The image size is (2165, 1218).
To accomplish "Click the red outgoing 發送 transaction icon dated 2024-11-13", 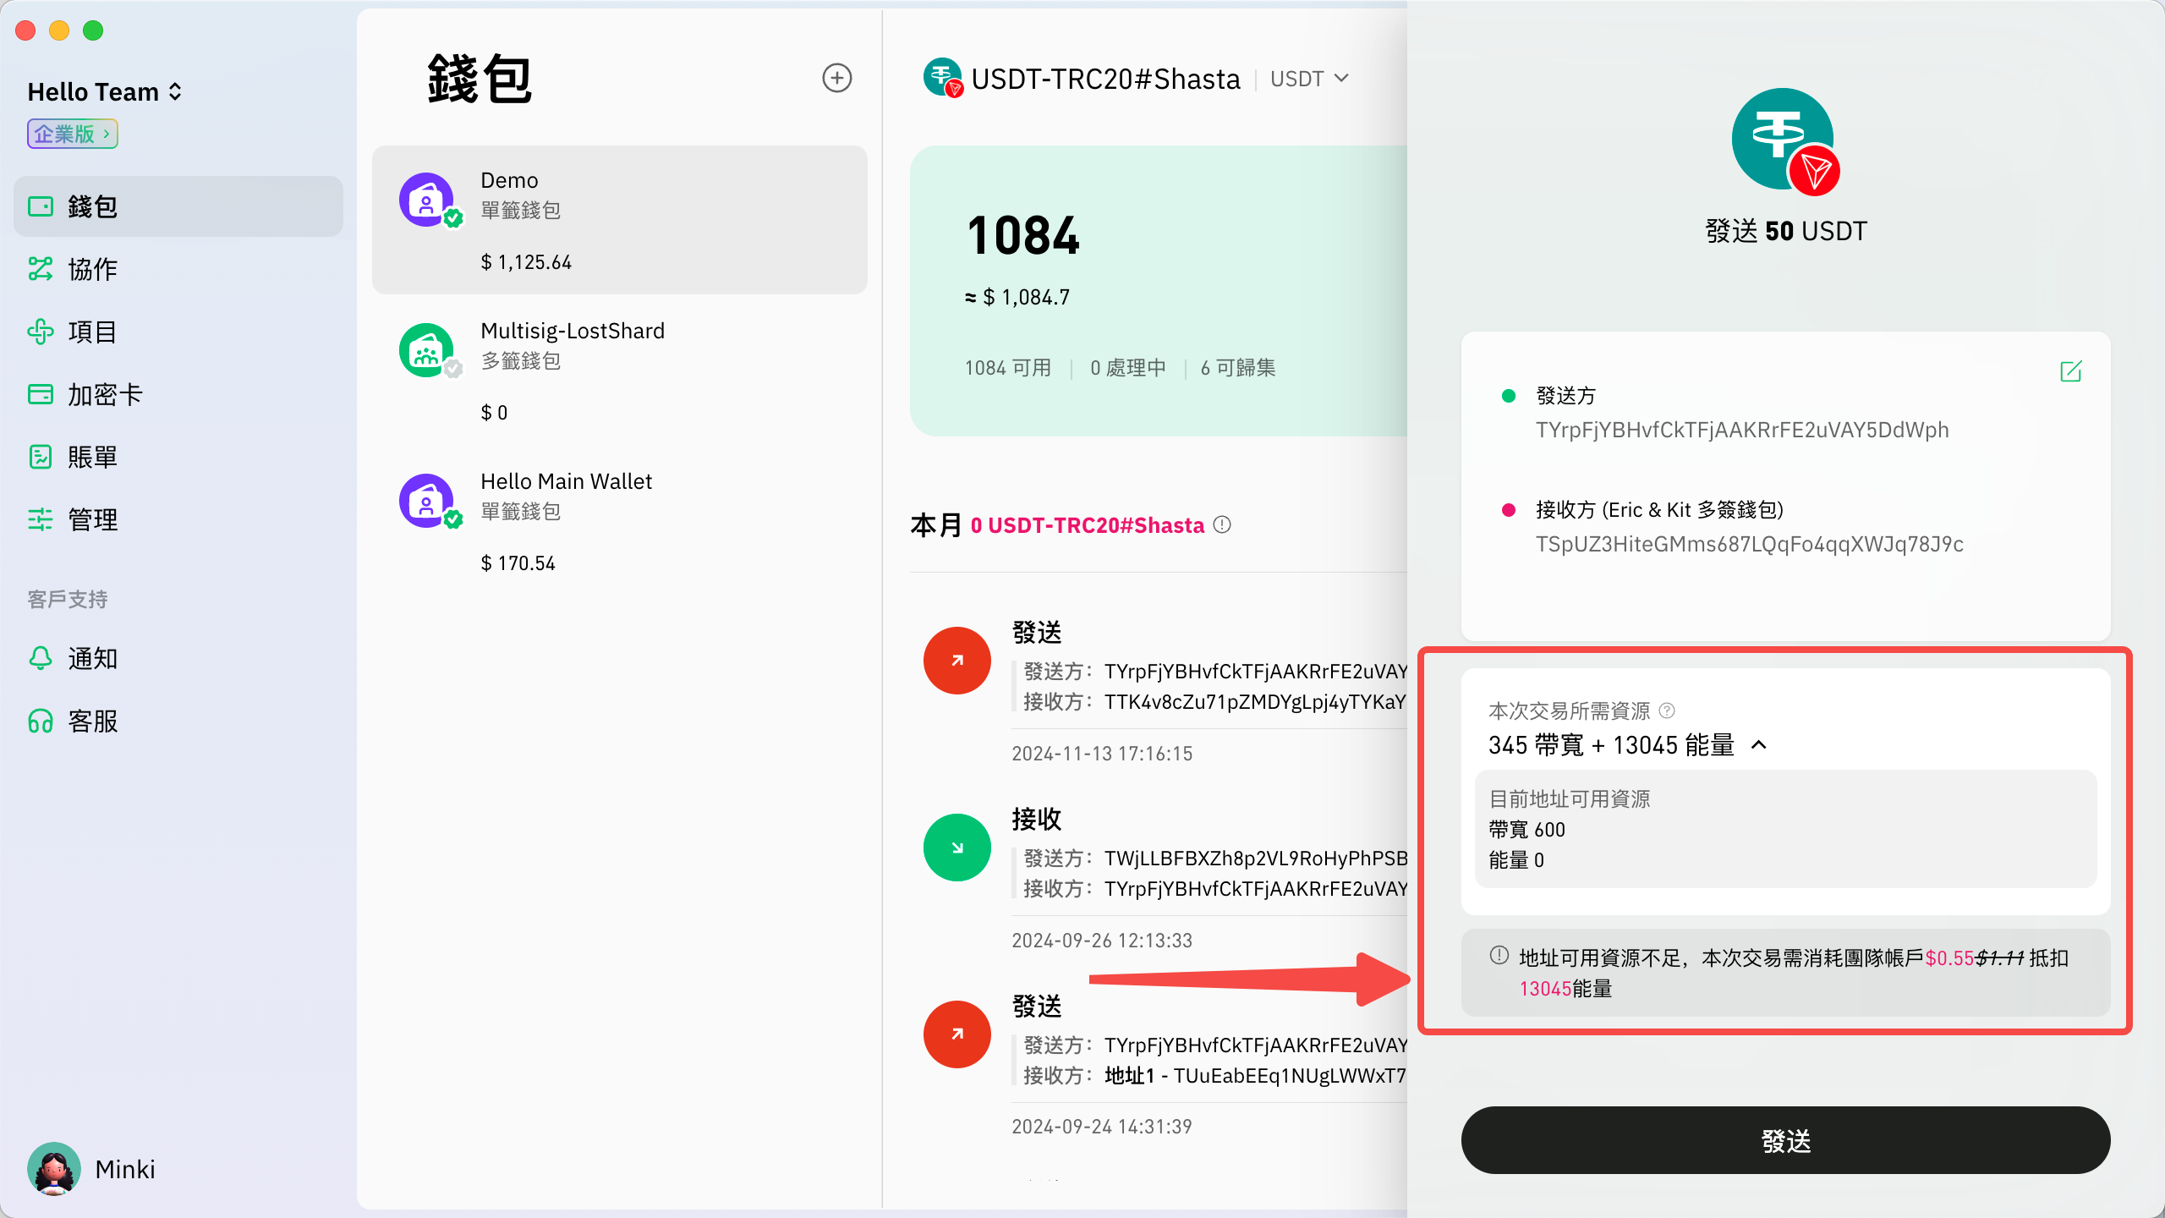I will click(x=956, y=661).
